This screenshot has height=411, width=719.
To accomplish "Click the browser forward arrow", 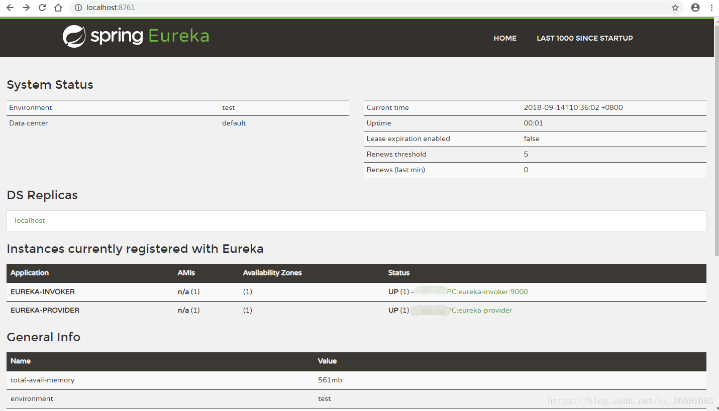I will (26, 8).
